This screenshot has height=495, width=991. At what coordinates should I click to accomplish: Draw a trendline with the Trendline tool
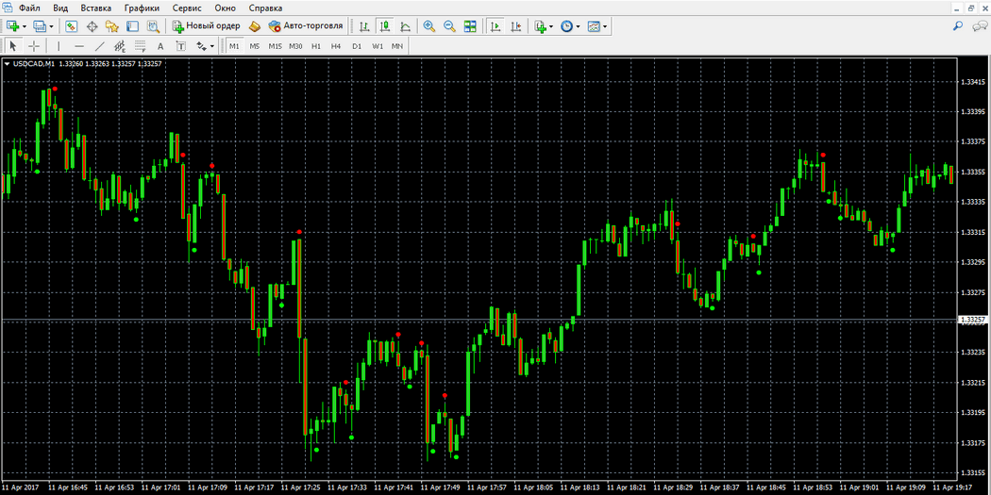[99, 45]
